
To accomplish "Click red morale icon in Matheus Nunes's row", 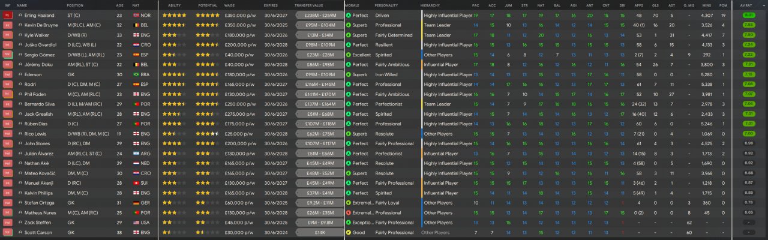I will click(349, 213).
